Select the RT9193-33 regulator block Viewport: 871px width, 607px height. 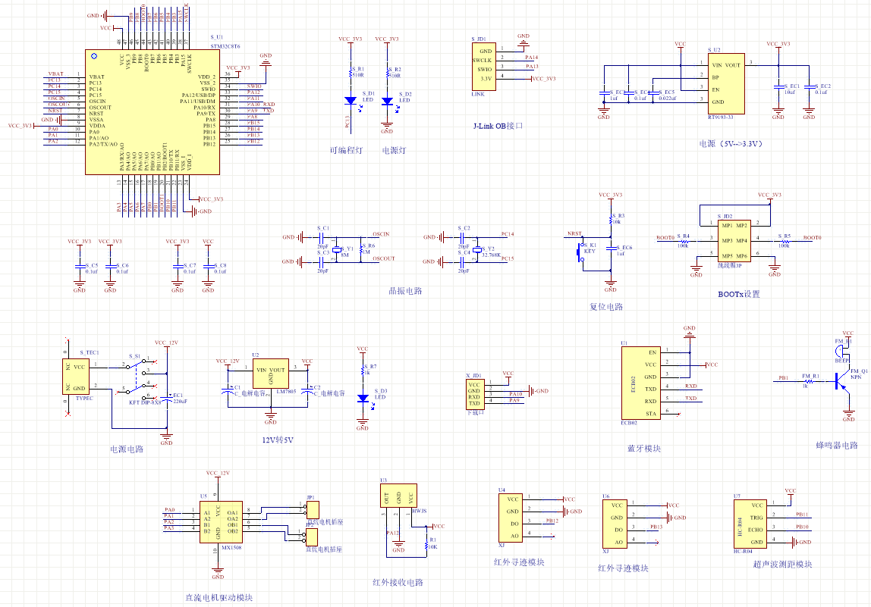pos(726,84)
